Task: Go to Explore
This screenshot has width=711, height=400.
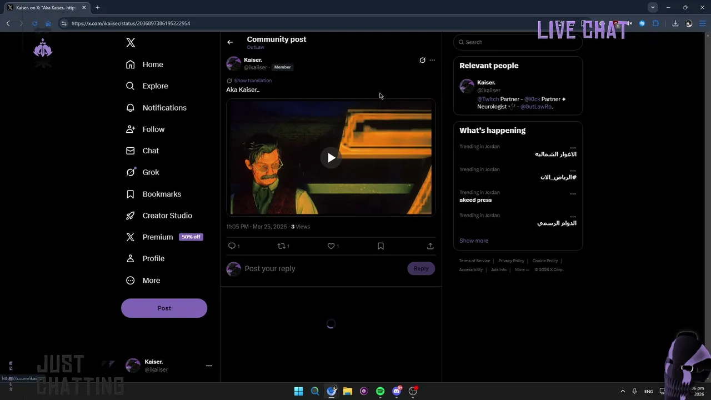Action: click(x=147, y=86)
